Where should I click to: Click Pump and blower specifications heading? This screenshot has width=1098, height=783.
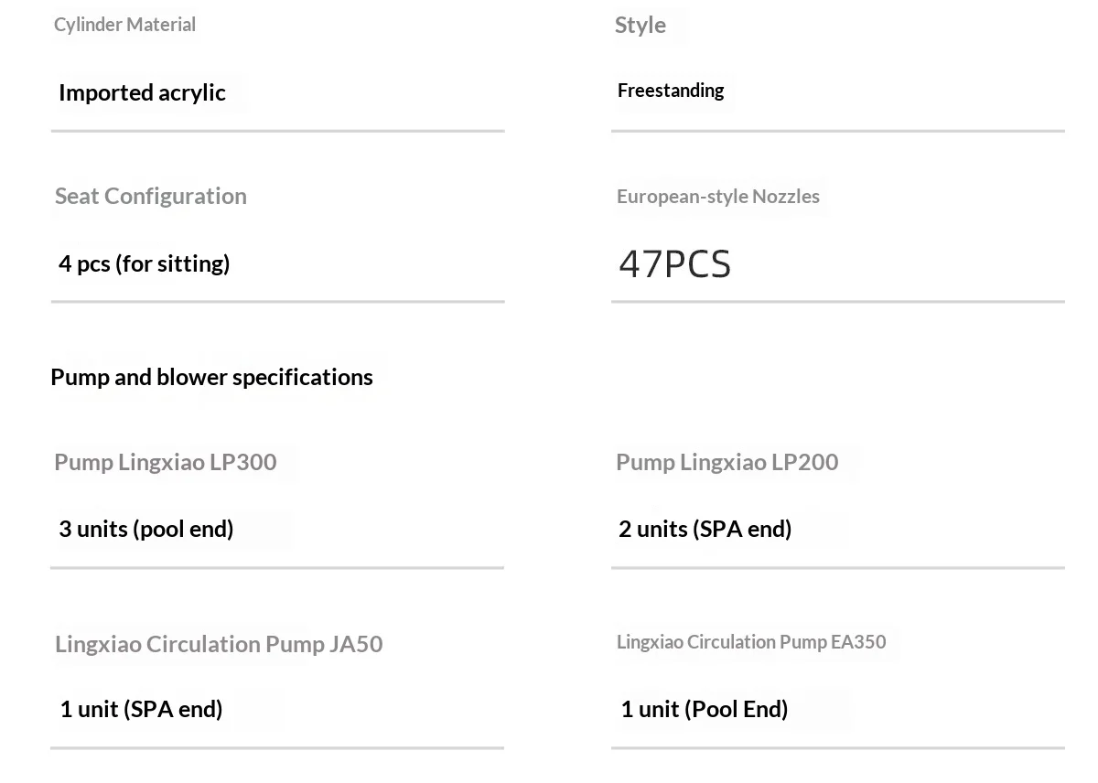211,377
